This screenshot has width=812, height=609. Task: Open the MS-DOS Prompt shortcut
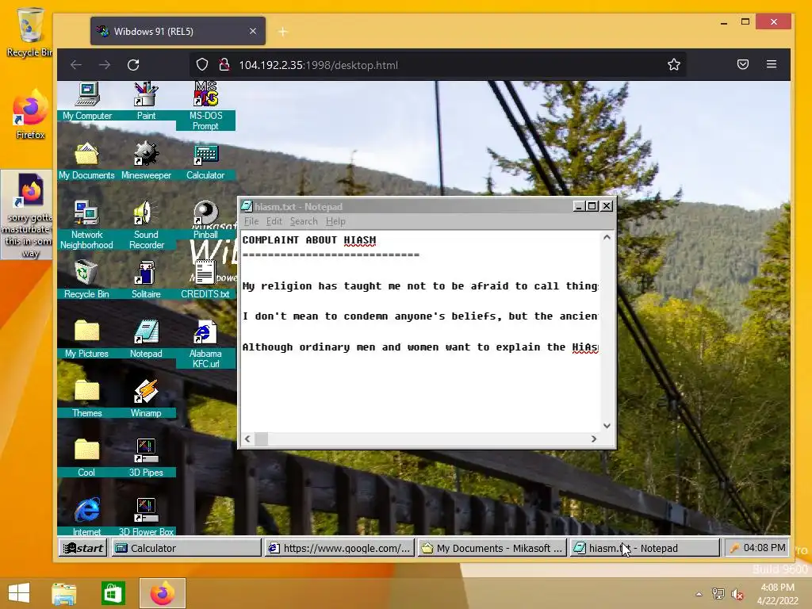coord(205,105)
